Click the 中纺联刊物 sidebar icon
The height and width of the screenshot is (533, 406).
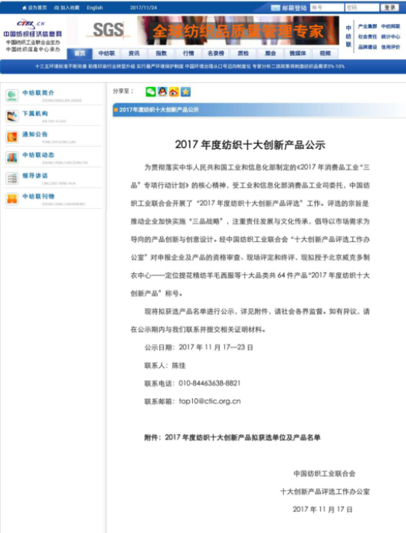click(12, 199)
